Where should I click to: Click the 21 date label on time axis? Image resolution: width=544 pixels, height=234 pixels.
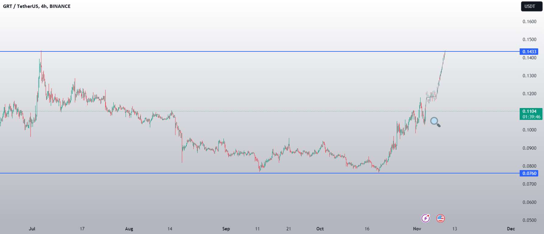(x=289, y=229)
